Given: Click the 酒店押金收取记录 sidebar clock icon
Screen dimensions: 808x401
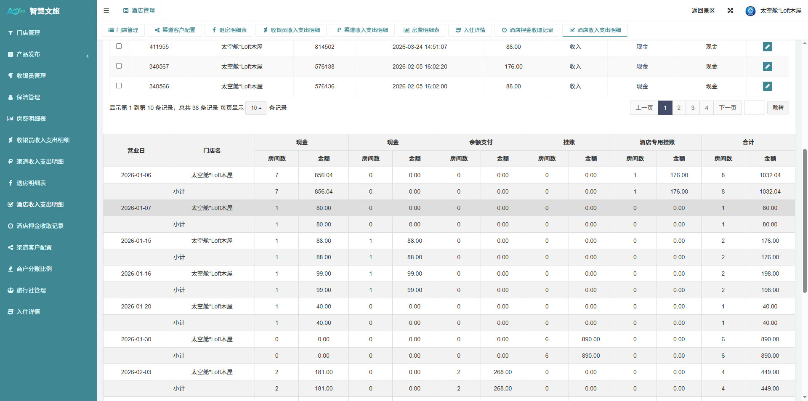Looking at the screenshot, I should coord(11,226).
